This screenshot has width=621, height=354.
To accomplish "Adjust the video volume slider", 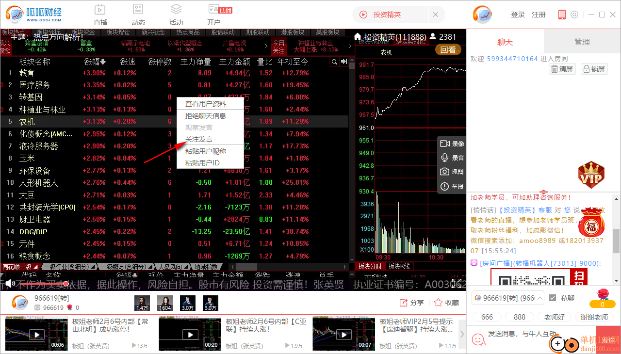I will (x=44, y=283).
